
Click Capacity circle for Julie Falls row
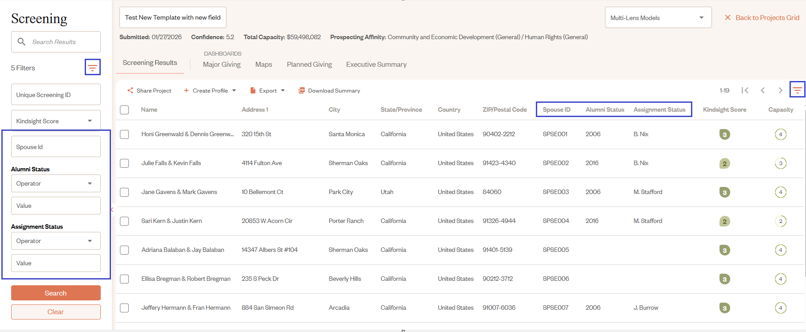click(x=781, y=163)
